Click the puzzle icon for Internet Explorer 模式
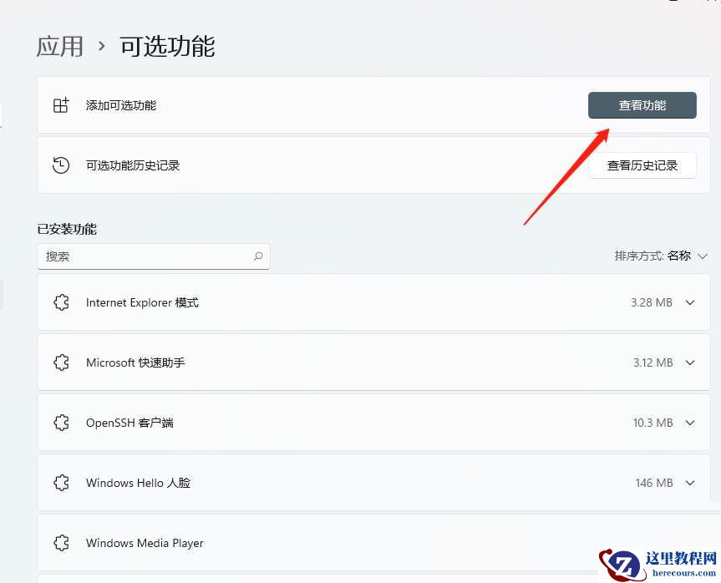 (x=61, y=302)
